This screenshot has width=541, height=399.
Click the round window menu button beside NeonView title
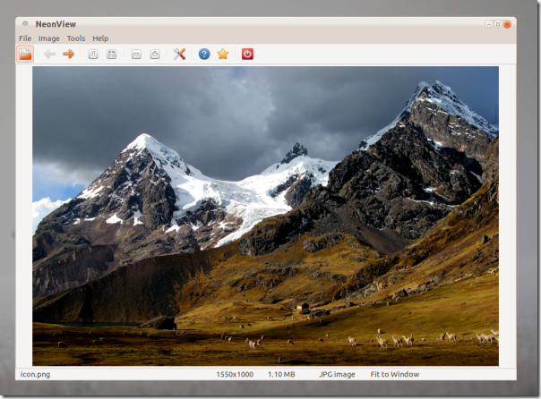click(25, 24)
